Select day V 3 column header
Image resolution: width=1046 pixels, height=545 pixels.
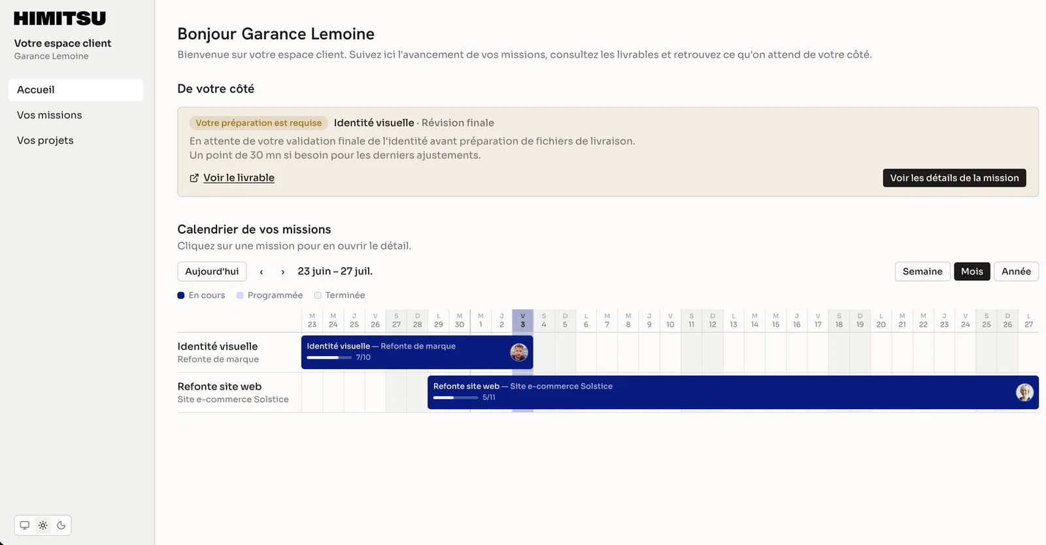522,320
